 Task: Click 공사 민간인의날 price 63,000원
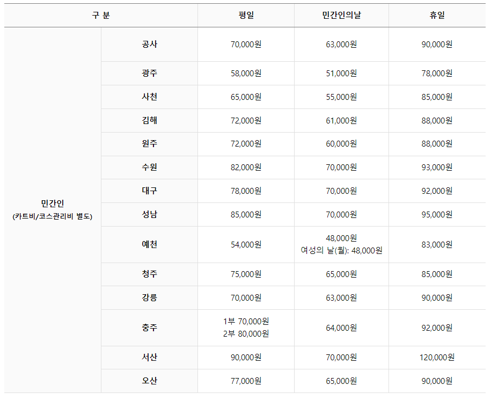point(341,45)
